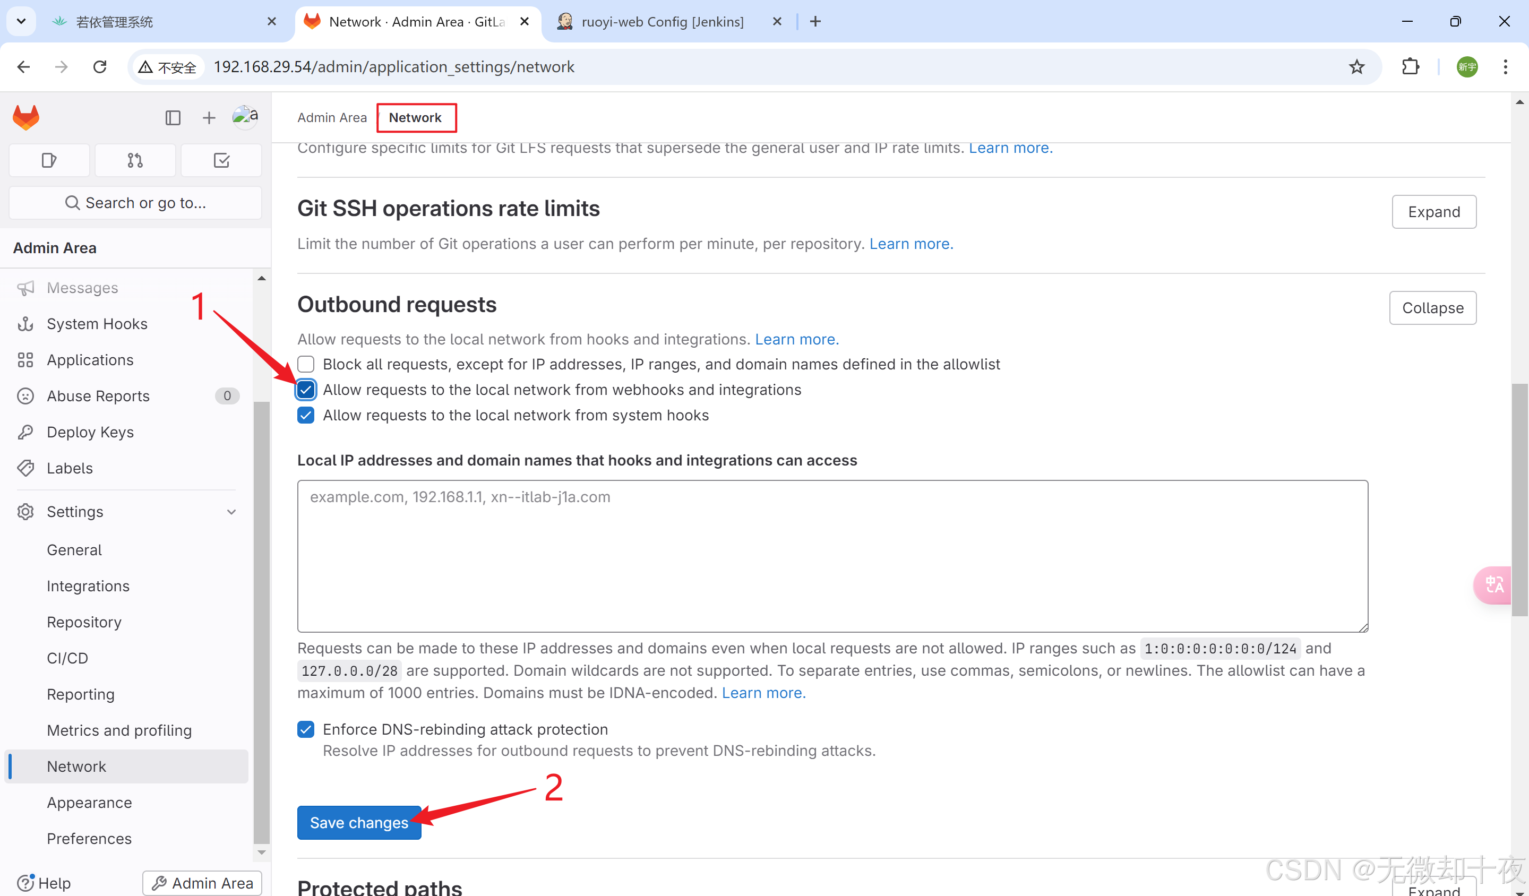Collapse the Settings sidebar menu chevron

pyautogui.click(x=232, y=512)
